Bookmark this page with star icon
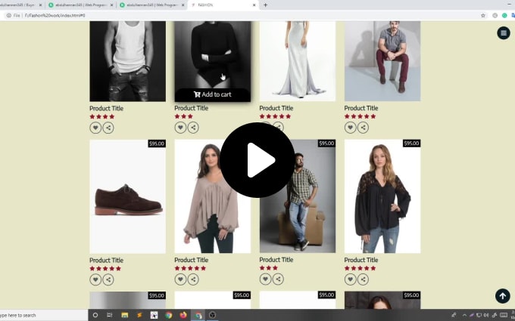 [483, 15]
